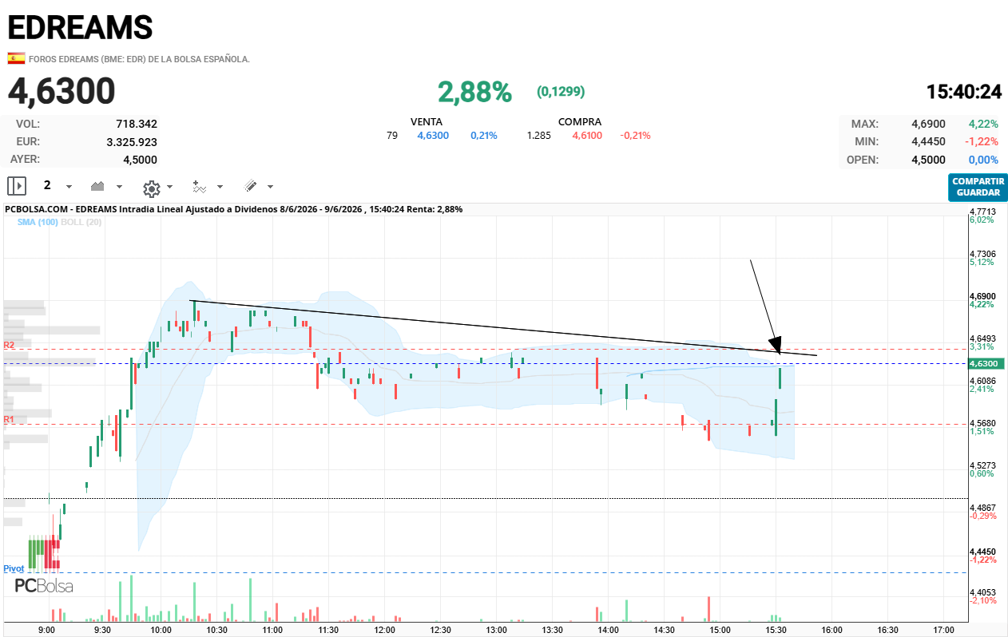1008x637 pixels.
Task: Click the COMPARTIR GUARDAR button
Action: (978, 187)
